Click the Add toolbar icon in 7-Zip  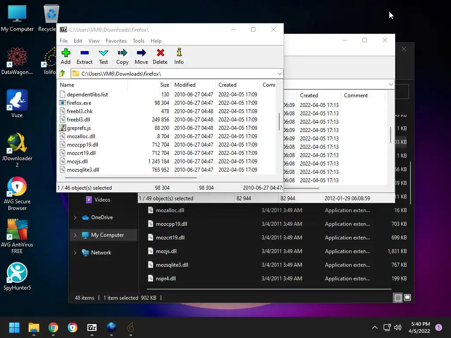coord(66,56)
